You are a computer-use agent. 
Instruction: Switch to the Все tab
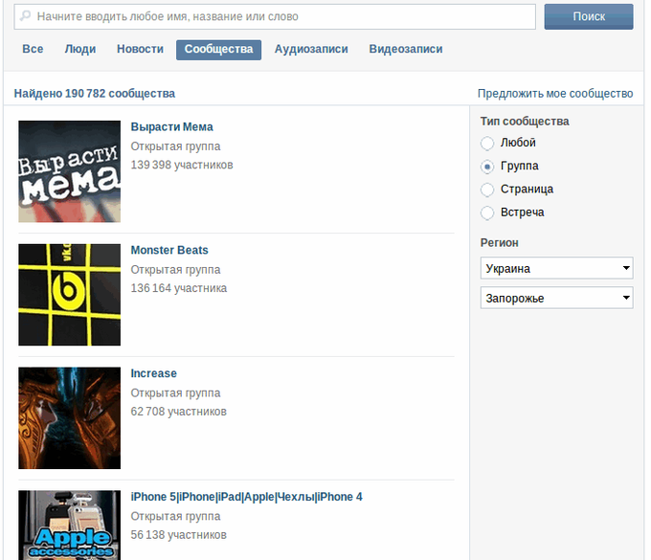(33, 50)
